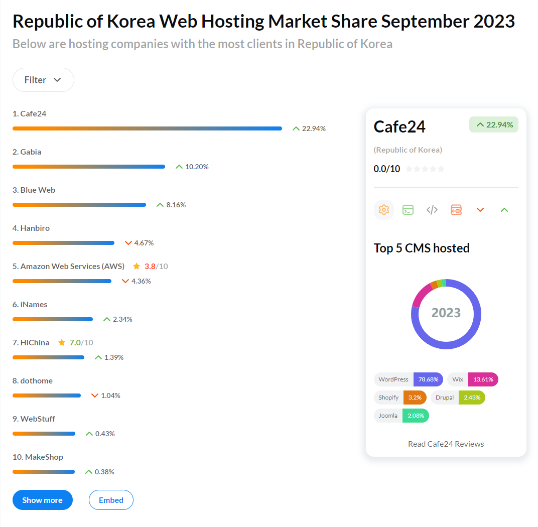Click the Shopify 3.2% orange tag

400,398
